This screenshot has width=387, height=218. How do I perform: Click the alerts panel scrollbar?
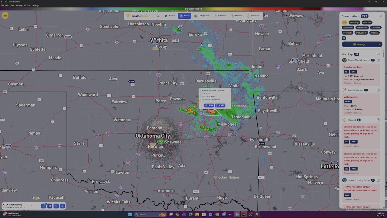point(384,54)
